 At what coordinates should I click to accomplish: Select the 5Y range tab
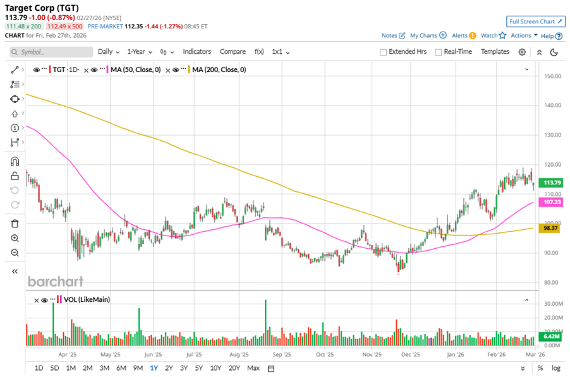click(199, 368)
